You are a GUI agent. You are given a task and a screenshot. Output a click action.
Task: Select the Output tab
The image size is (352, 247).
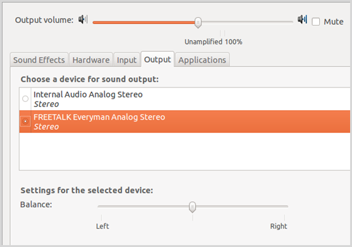157,60
